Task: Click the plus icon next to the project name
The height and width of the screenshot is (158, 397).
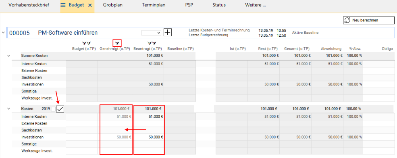Action: coord(168,33)
